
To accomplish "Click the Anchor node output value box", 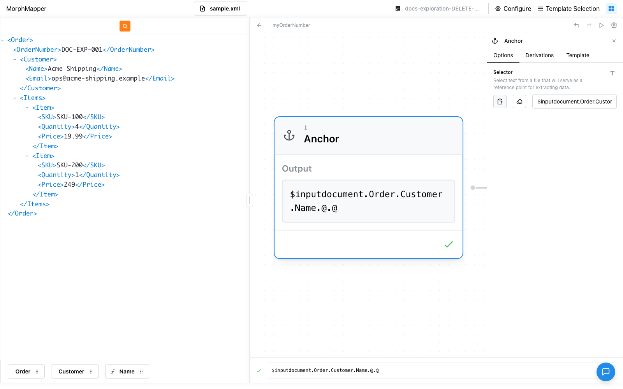I will (368, 201).
